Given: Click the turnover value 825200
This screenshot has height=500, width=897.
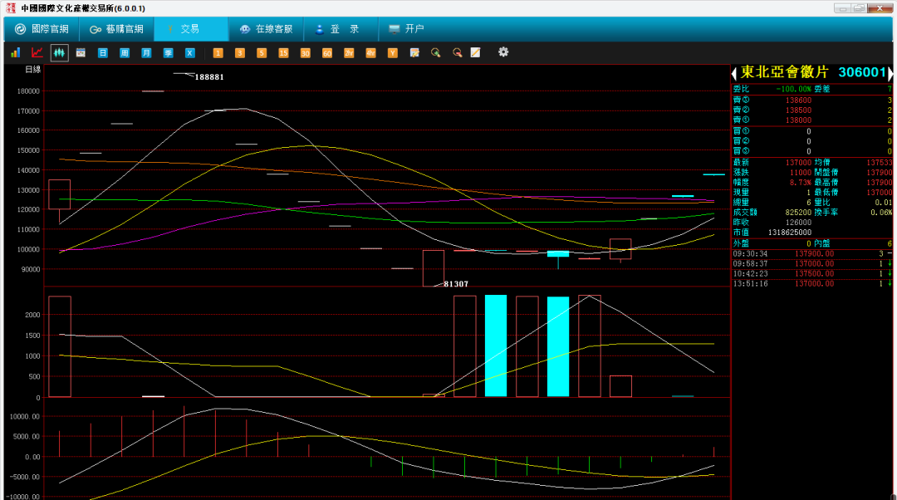Looking at the screenshot, I should tap(798, 213).
